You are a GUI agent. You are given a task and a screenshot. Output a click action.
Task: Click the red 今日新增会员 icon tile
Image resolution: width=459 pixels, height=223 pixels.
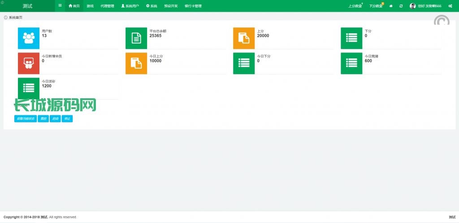pos(29,63)
